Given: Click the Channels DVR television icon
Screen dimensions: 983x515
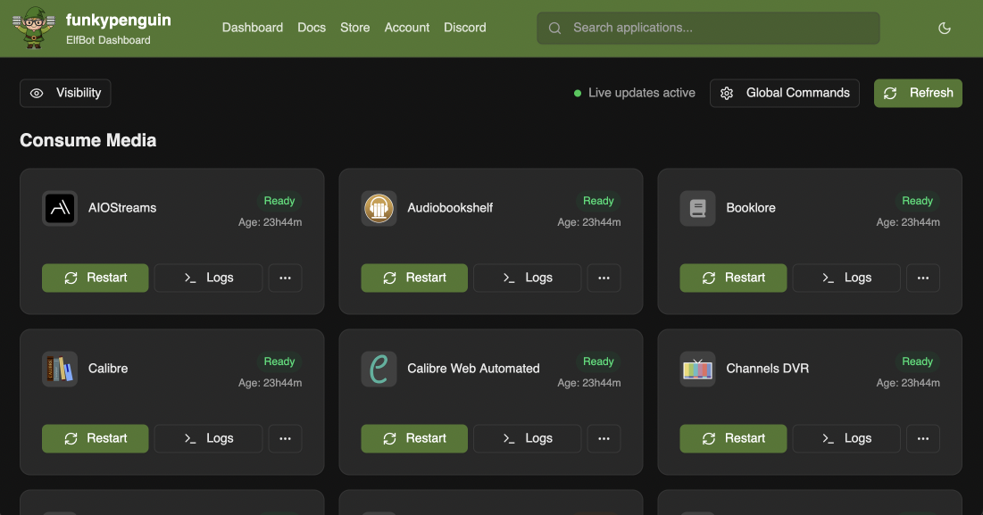Looking at the screenshot, I should 698,369.
